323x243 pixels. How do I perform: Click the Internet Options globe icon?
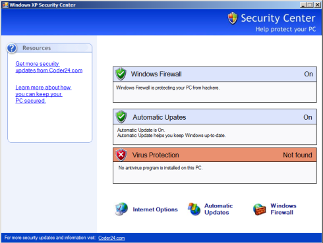[121, 209]
